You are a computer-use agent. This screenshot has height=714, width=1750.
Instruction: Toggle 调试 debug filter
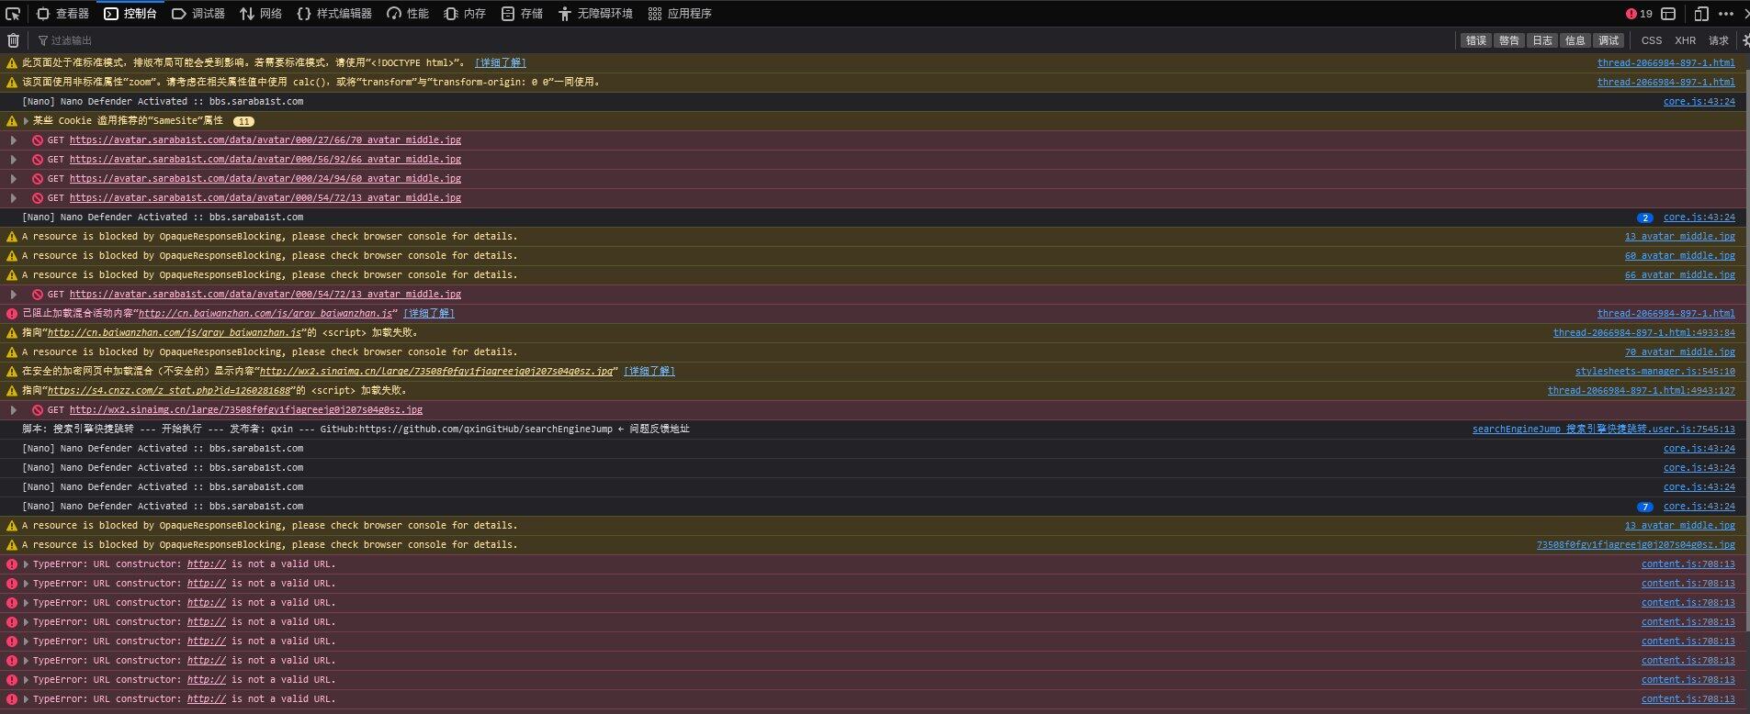(x=1609, y=40)
